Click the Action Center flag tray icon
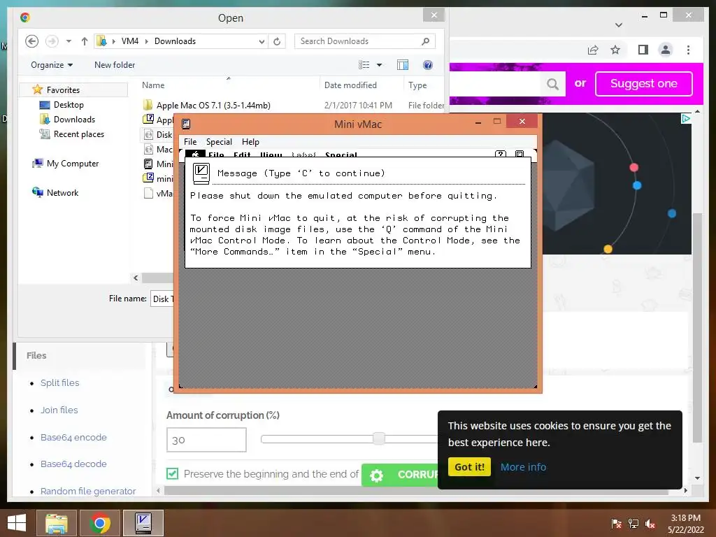 coord(616,523)
